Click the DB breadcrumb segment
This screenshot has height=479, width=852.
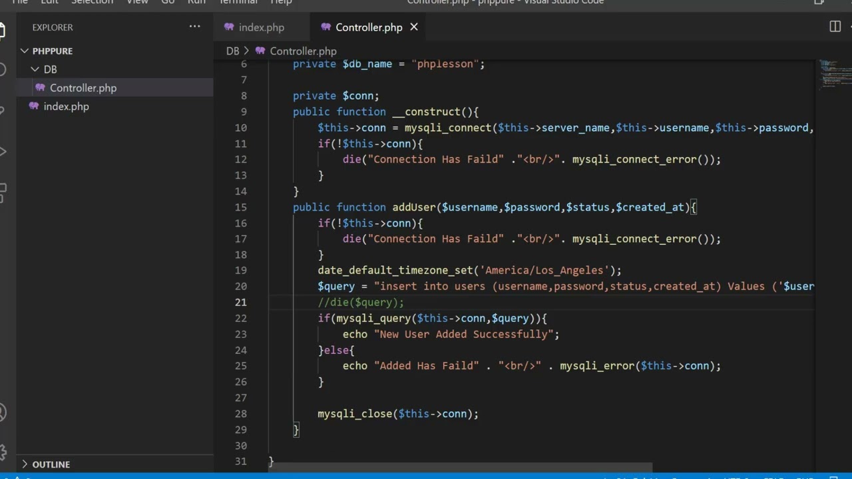232,51
